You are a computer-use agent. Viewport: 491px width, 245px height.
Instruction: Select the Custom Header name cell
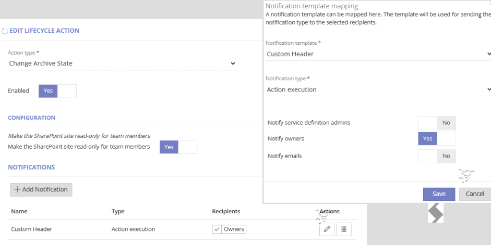32,229
